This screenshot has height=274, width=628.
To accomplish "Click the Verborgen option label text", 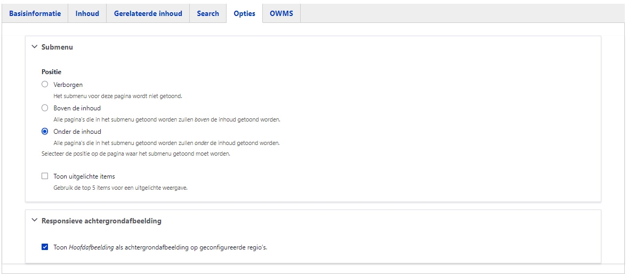I will (68, 85).
